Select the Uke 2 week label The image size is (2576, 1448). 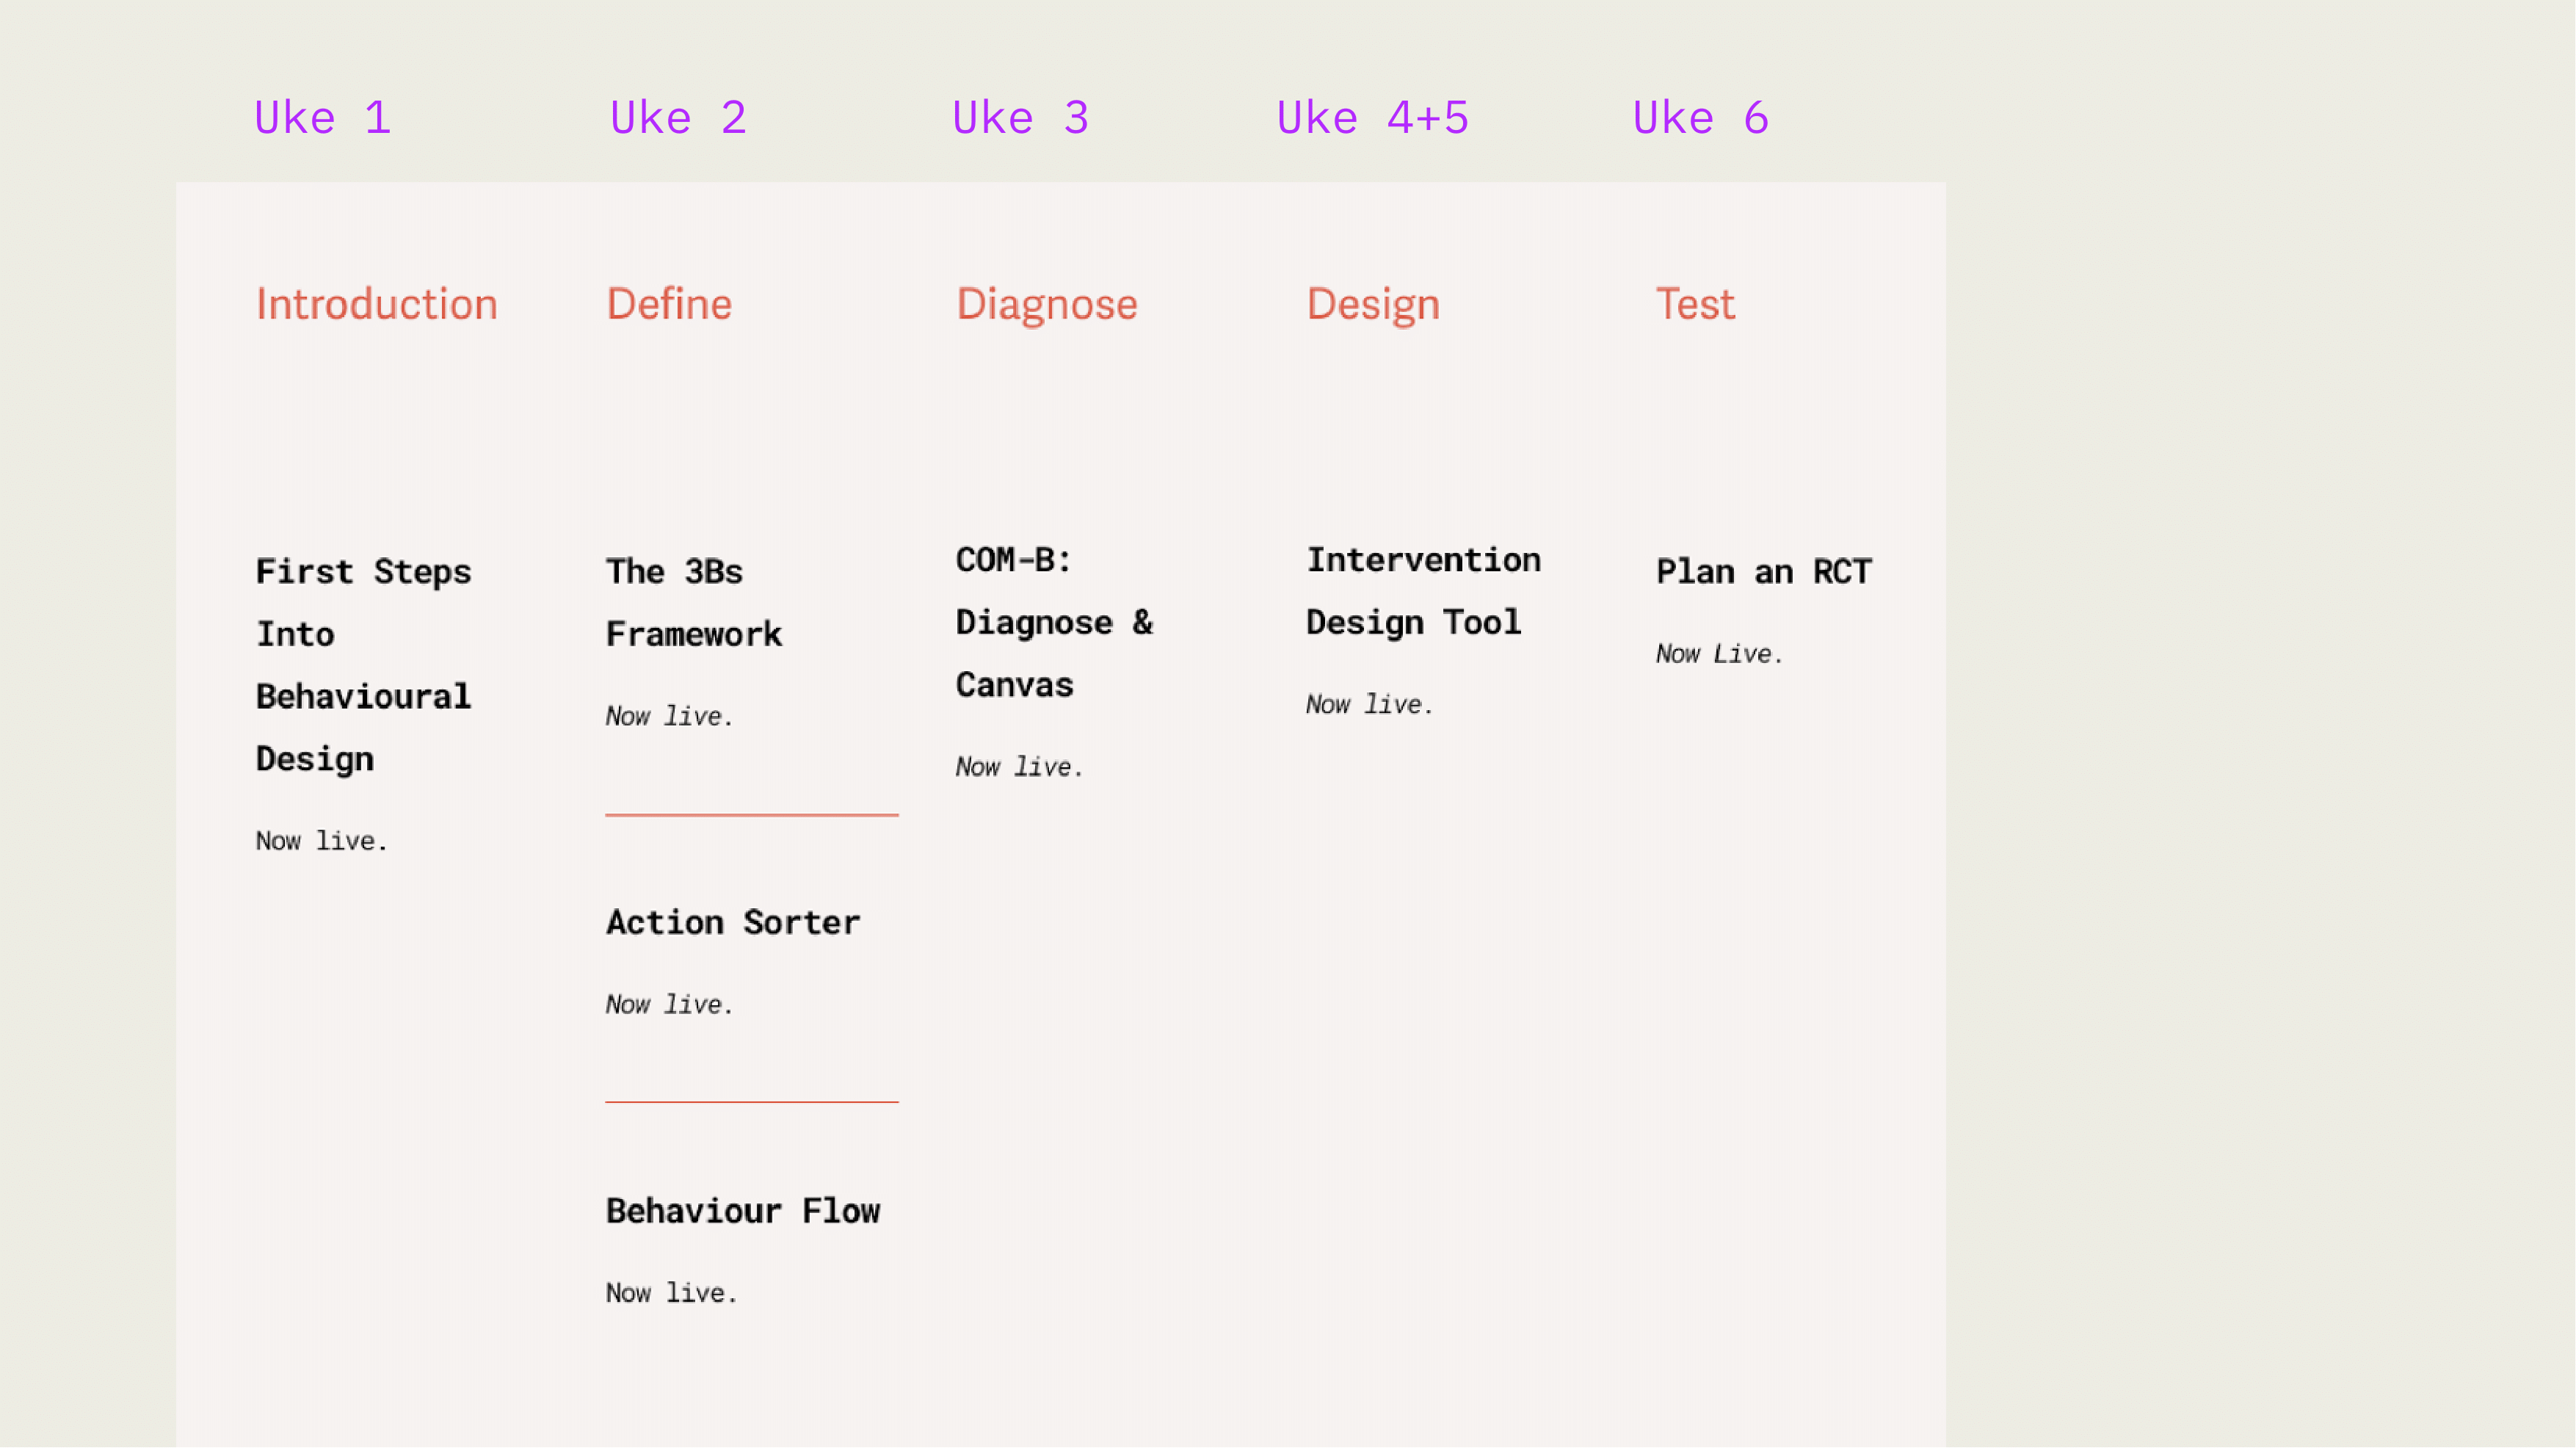pyautogui.click(x=678, y=118)
